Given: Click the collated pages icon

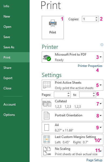Looking at the screenshot, I should coord(47,104).
